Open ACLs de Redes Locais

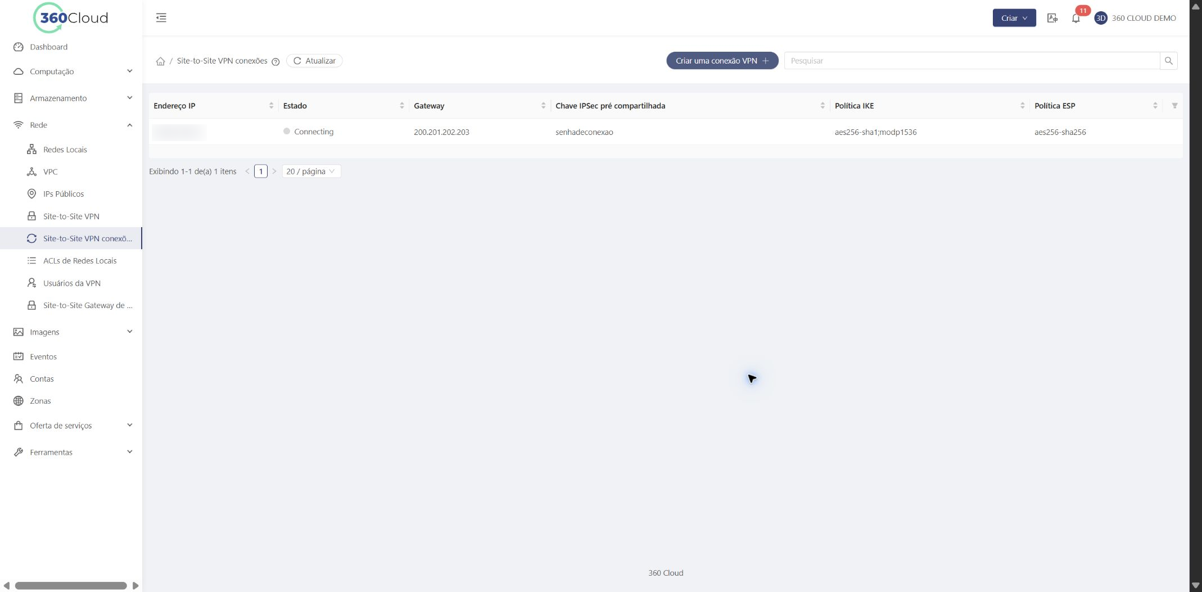click(71, 261)
